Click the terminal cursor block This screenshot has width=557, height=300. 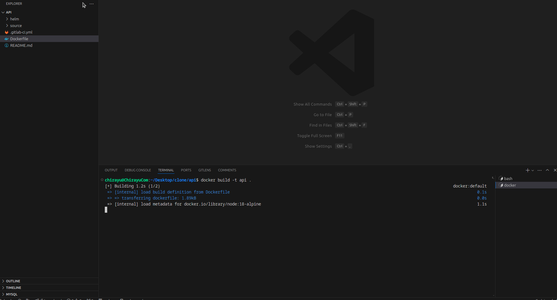(106, 210)
